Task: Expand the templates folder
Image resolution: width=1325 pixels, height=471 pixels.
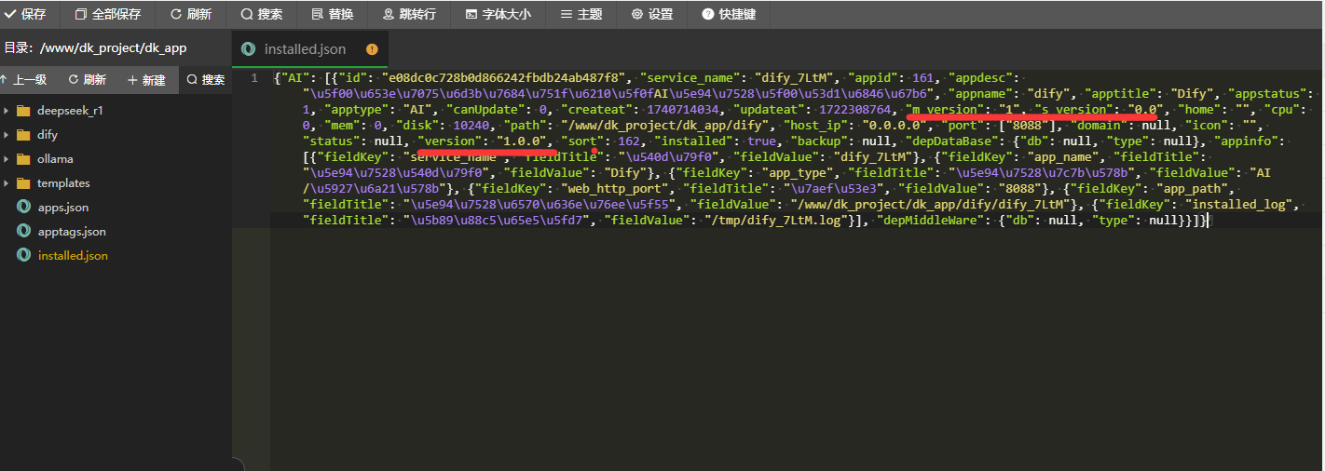Action: click(7, 183)
